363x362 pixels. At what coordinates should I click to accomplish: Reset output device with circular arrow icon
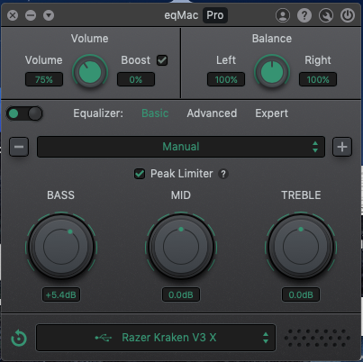pyautogui.click(x=19, y=338)
